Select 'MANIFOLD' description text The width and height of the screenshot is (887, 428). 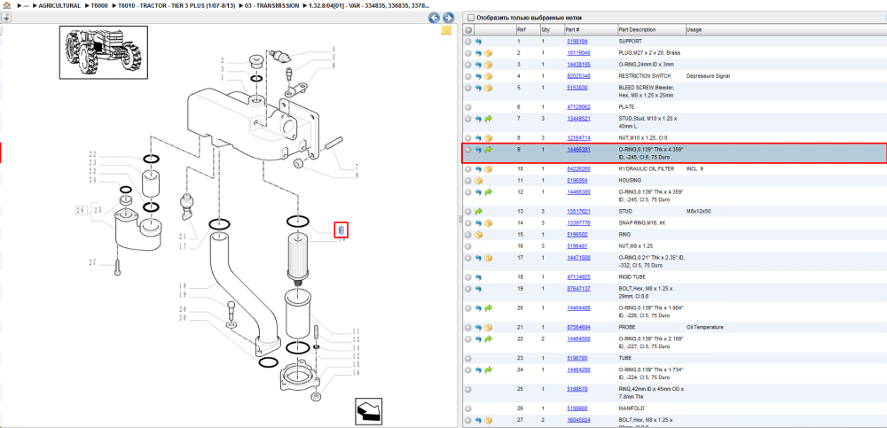pyautogui.click(x=630, y=409)
